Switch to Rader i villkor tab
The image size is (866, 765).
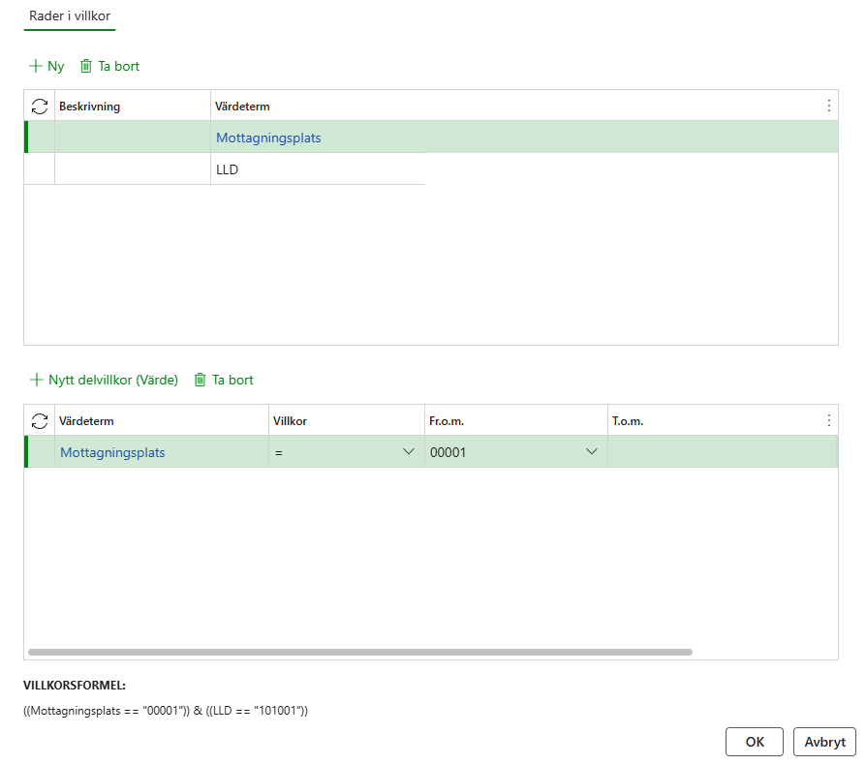coord(70,16)
